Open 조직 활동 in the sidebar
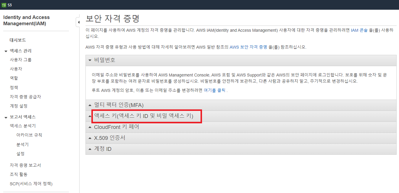This screenshot has height=193, width=399. [x=19, y=175]
